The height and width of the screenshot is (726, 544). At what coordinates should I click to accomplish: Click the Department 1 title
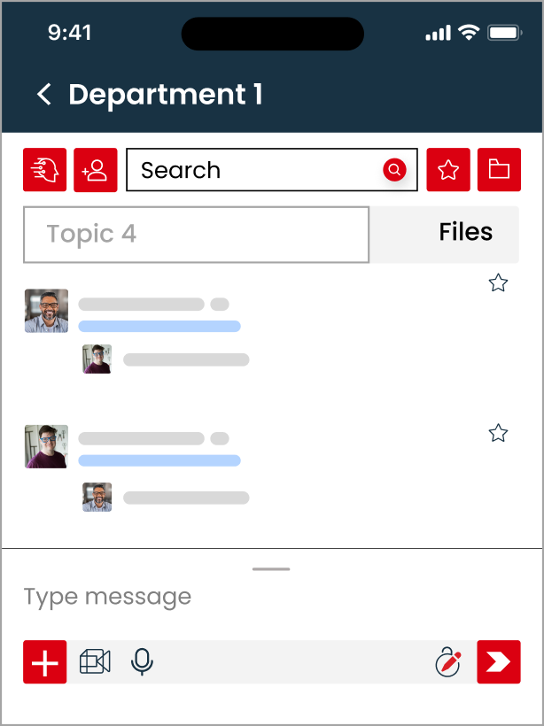pos(166,95)
